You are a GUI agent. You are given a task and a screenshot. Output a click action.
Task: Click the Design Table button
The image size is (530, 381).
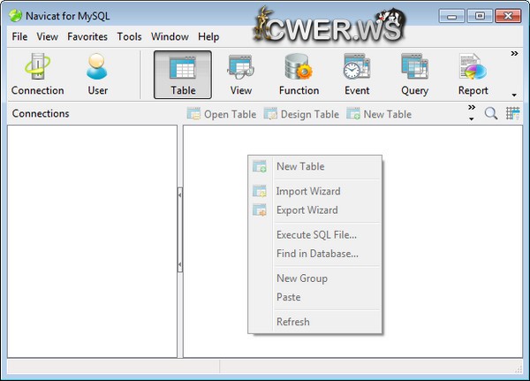301,114
